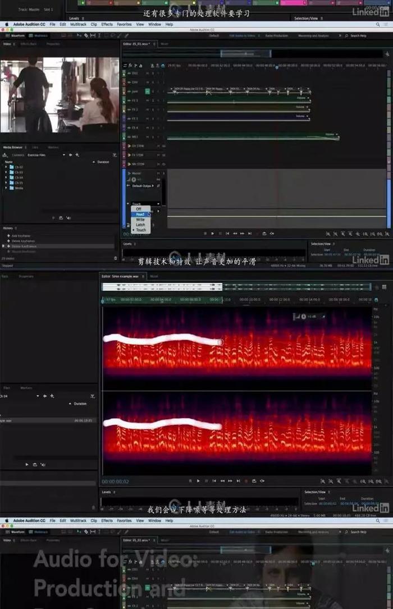Screen dimensions: 393x609
Task: Expand the Ch 02 folder
Action: tap(6, 167)
